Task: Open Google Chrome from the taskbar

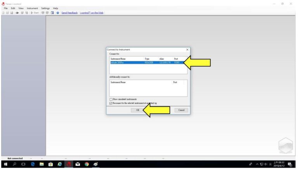Action: point(87,164)
